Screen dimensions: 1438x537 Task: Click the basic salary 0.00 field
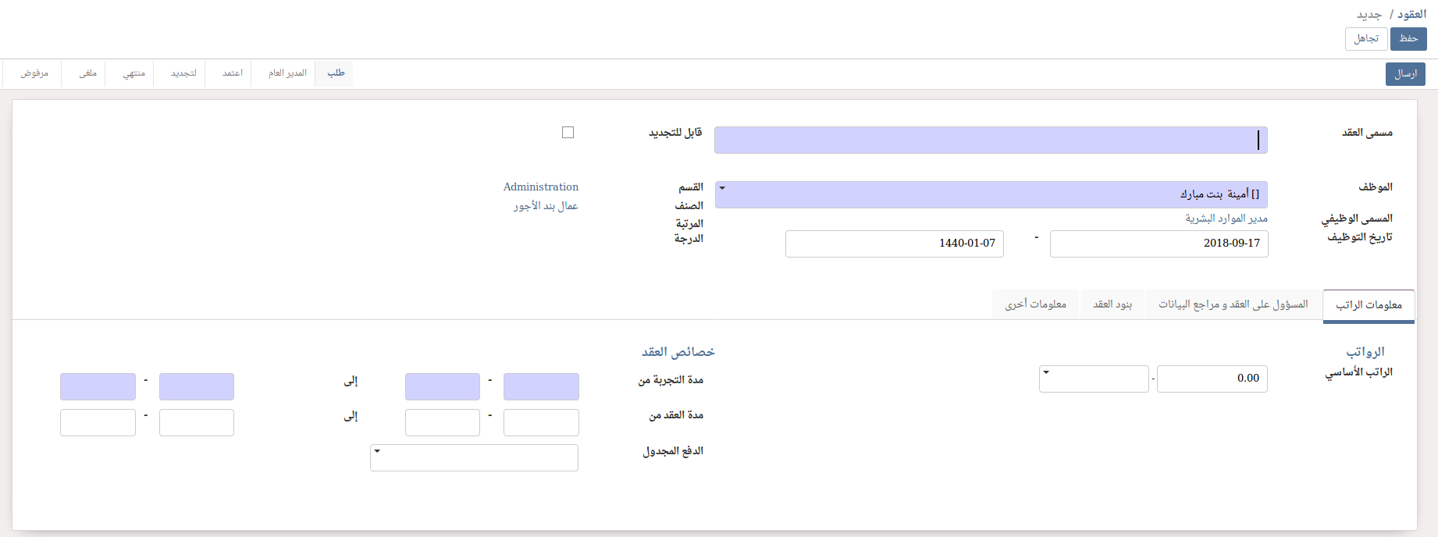point(1212,379)
